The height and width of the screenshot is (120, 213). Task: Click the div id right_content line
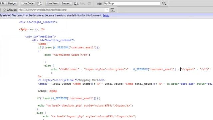click(38, 22)
